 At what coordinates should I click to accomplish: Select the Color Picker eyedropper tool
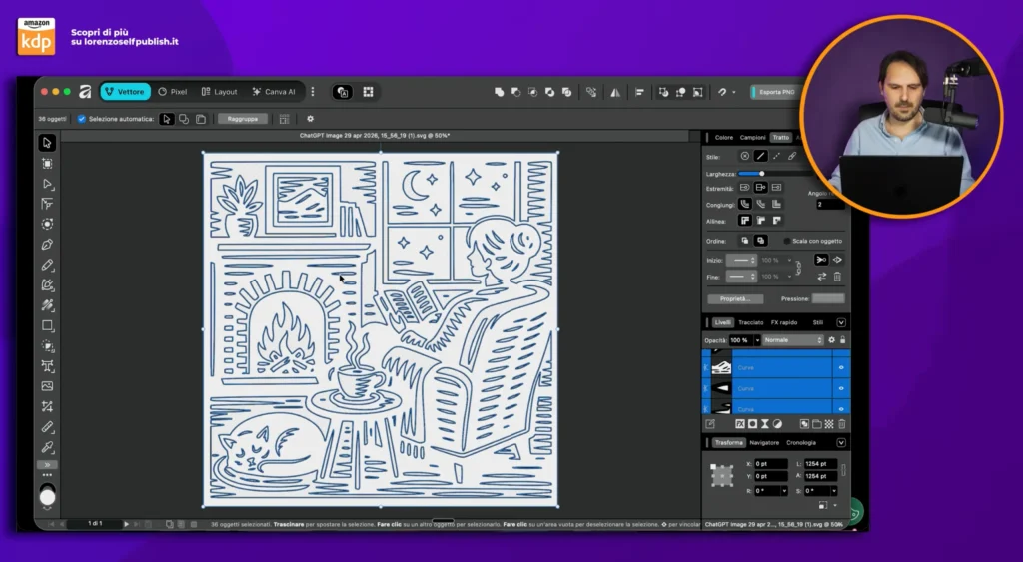(x=47, y=447)
